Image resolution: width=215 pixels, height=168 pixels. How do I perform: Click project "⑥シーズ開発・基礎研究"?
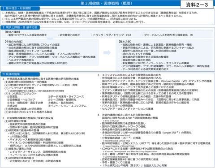(62, 99)
